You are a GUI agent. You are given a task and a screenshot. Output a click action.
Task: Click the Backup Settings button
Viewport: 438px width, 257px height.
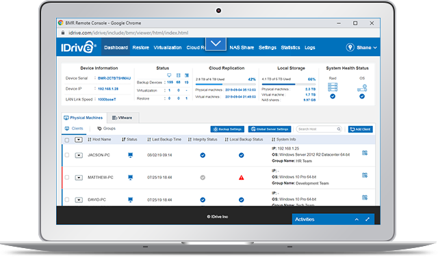pyautogui.click(x=227, y=129)
